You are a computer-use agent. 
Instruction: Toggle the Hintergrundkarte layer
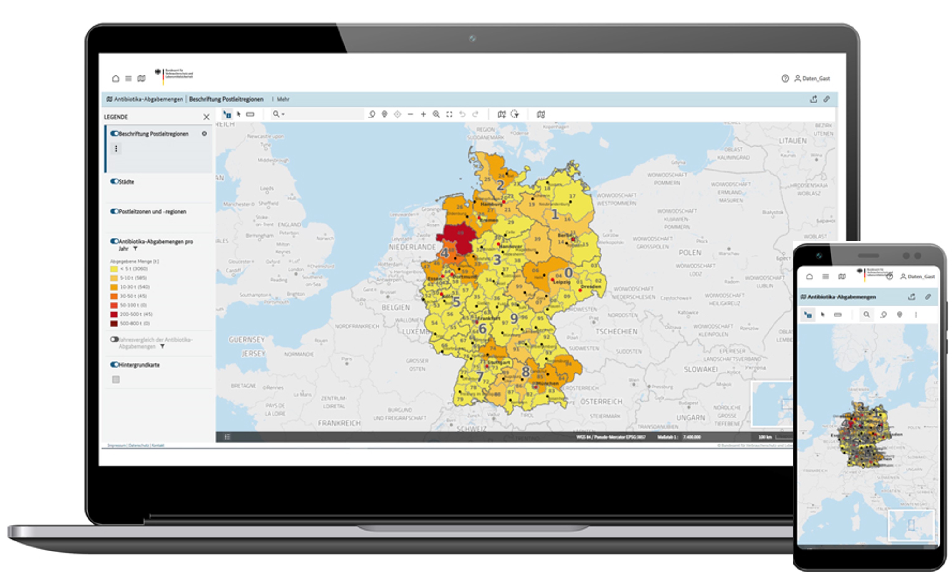[x=114, y=365]
